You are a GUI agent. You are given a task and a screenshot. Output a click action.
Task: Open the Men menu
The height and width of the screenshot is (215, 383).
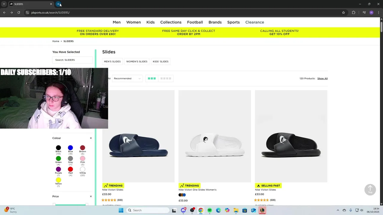click(x=117, y=22)
